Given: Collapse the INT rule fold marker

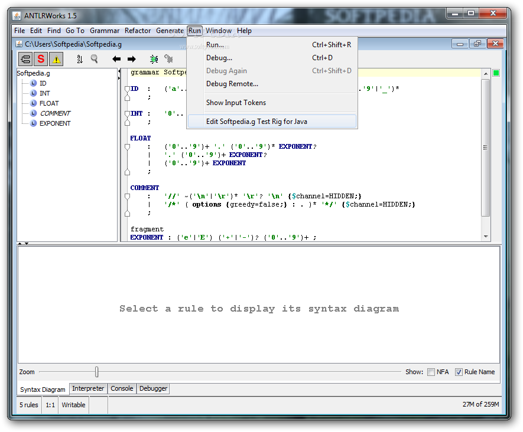Looking at the screenshot, I should pyautogui.click(x=126, y=114).
